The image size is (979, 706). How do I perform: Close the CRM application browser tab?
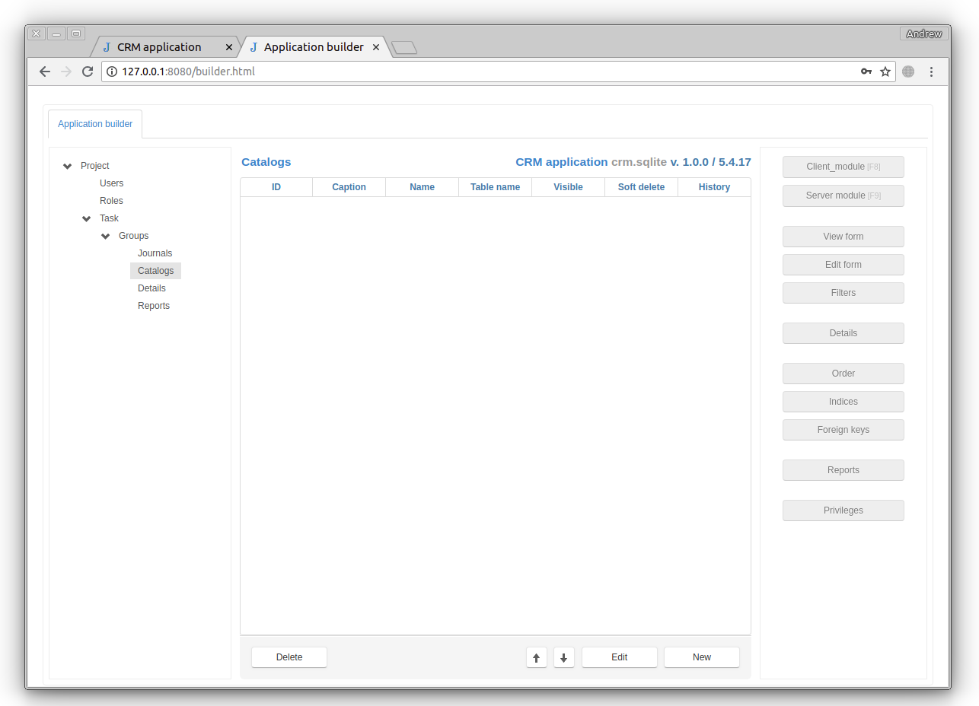pyautogui.click(x=228, y=47)
